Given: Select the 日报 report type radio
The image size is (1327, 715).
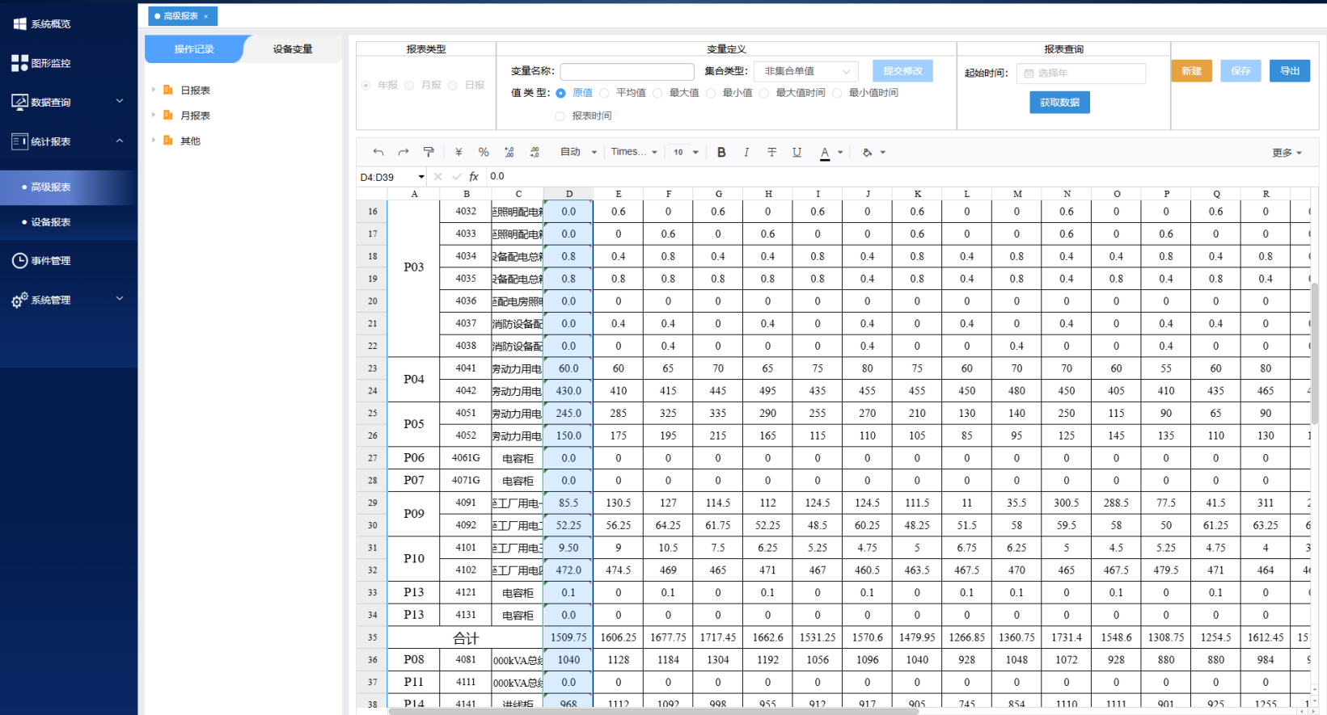Looking at the screenshot, I should (x=453, y=85).
